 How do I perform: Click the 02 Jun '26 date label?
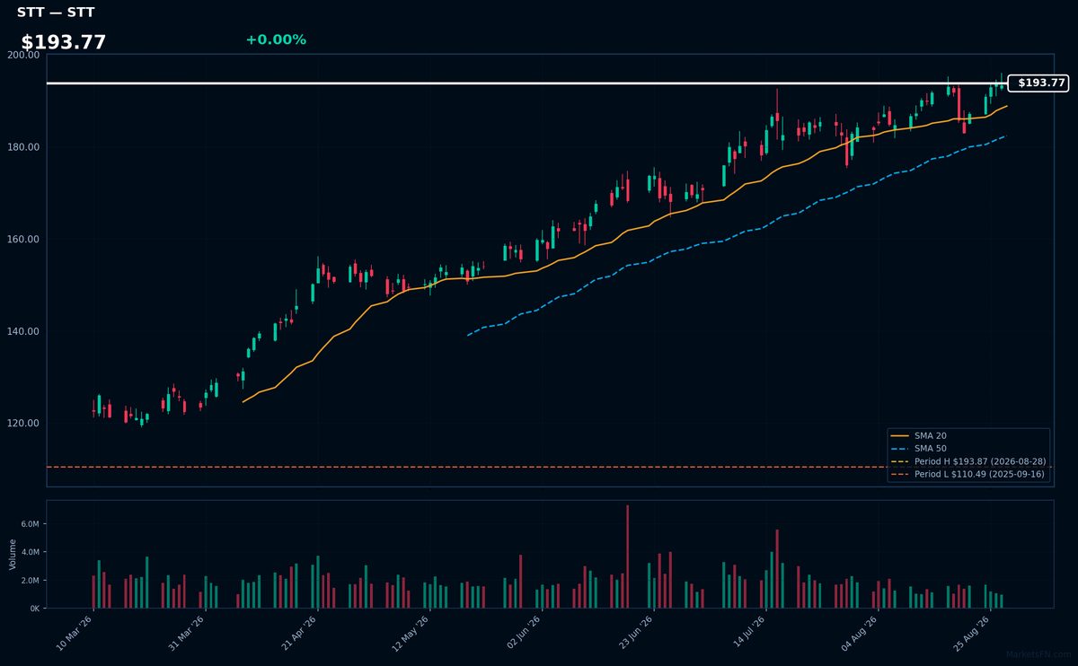pyautogui.click(x=523, y=634)
